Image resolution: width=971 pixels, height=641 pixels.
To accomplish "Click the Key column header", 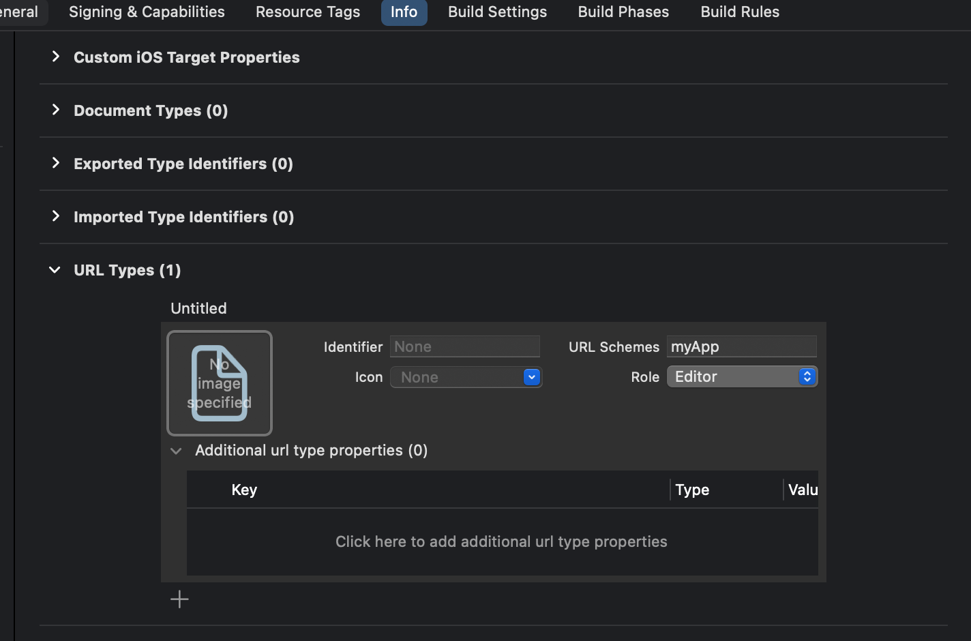I will click(x=244, y=490).
